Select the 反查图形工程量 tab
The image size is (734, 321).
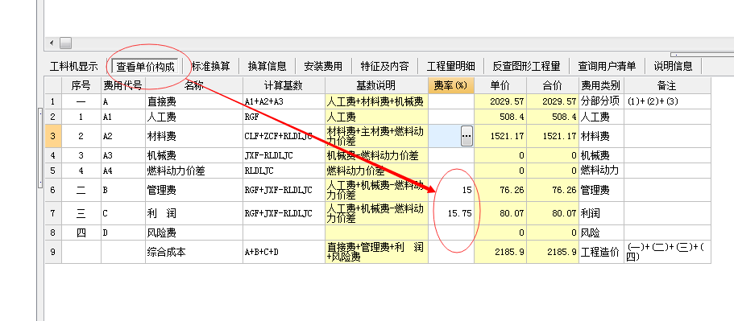point(527,66)
